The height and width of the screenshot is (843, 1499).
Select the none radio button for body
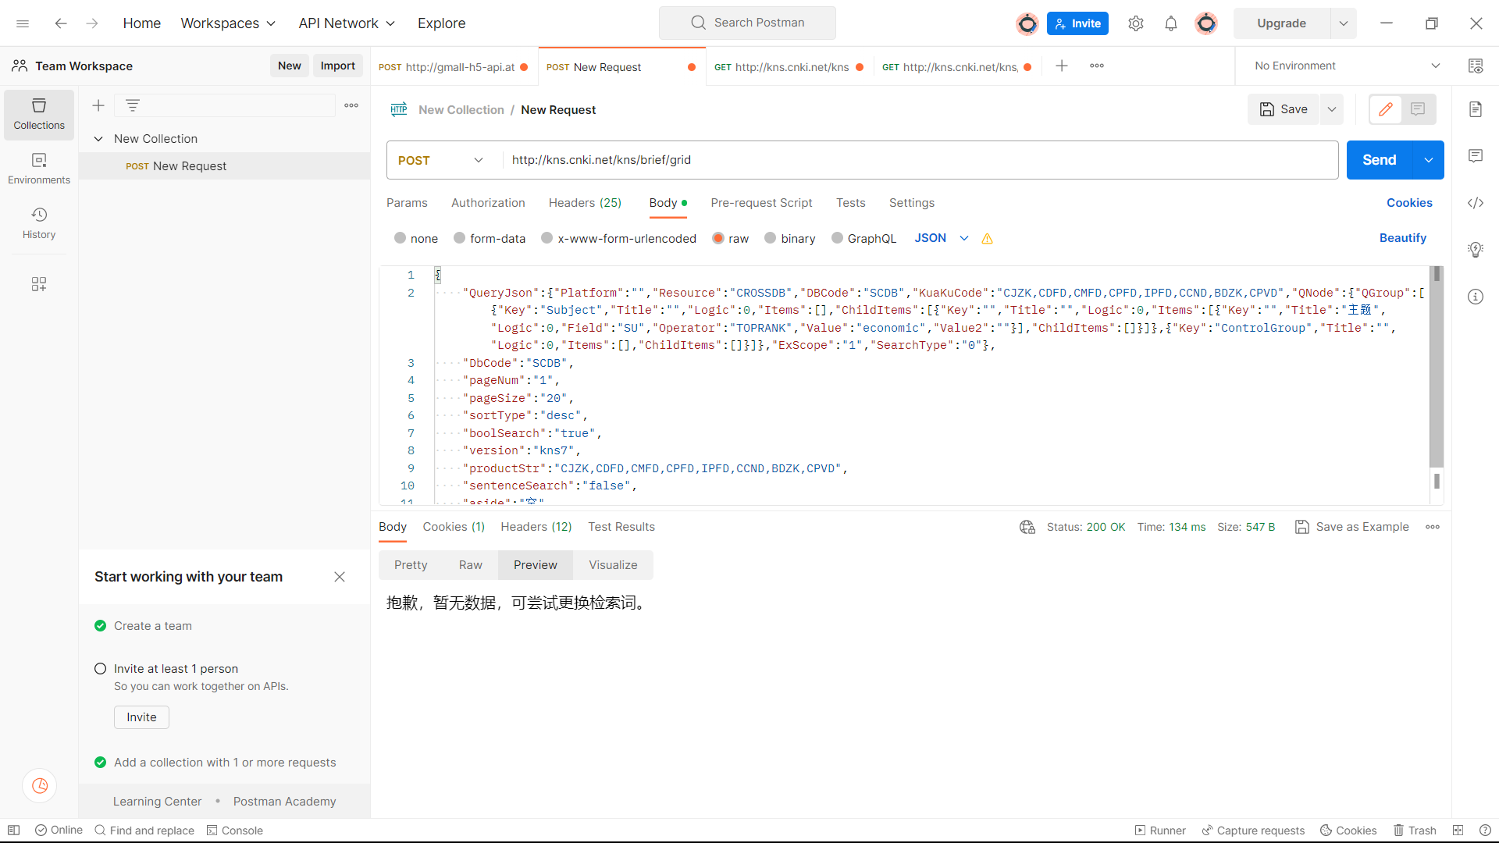coord(400,238)
